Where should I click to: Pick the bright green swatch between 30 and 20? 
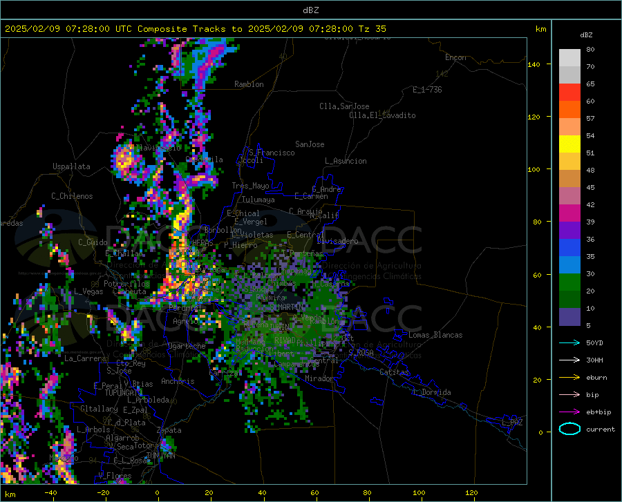pos(569,282)
